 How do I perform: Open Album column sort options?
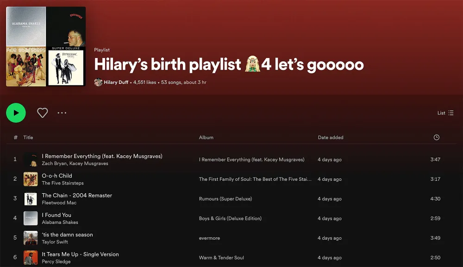click(x=206, y=137)
